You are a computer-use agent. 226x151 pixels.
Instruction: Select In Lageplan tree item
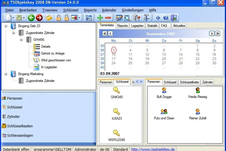click(x=49, y=67)
